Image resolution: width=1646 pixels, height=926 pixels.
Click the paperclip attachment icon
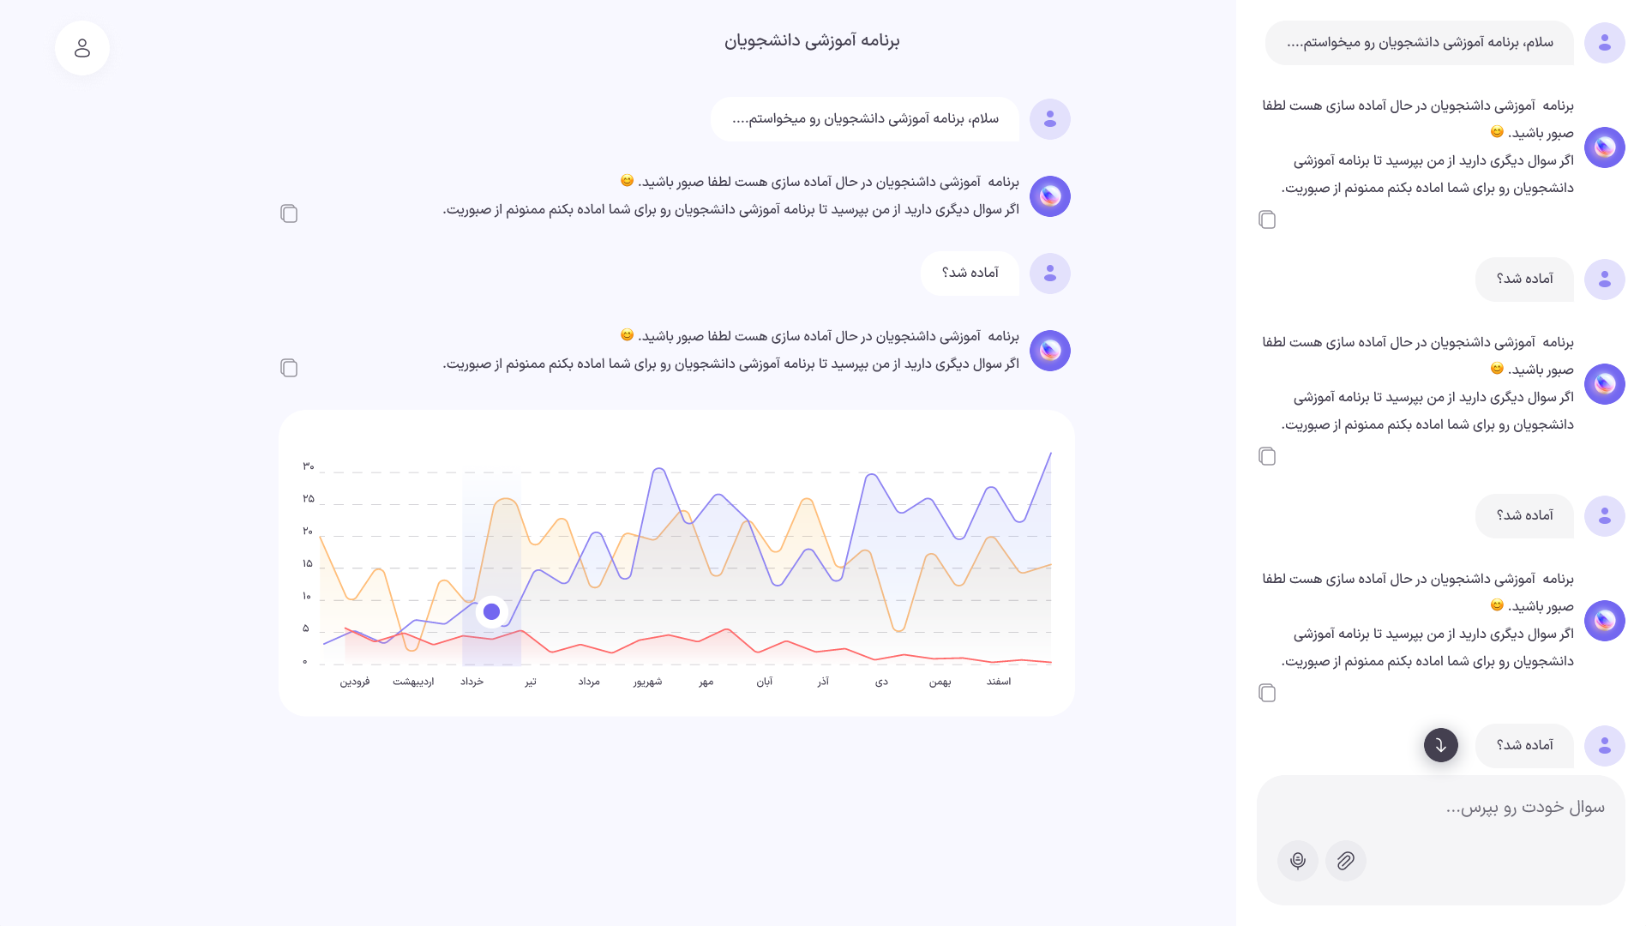click(1346, 861)
